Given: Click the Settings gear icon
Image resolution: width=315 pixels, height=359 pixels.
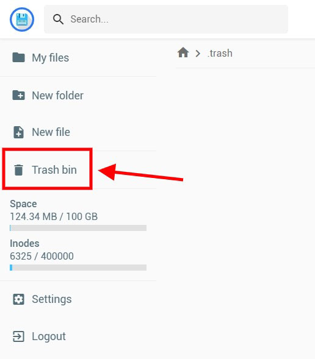Looking at the screenshot, I should point(18,299).
